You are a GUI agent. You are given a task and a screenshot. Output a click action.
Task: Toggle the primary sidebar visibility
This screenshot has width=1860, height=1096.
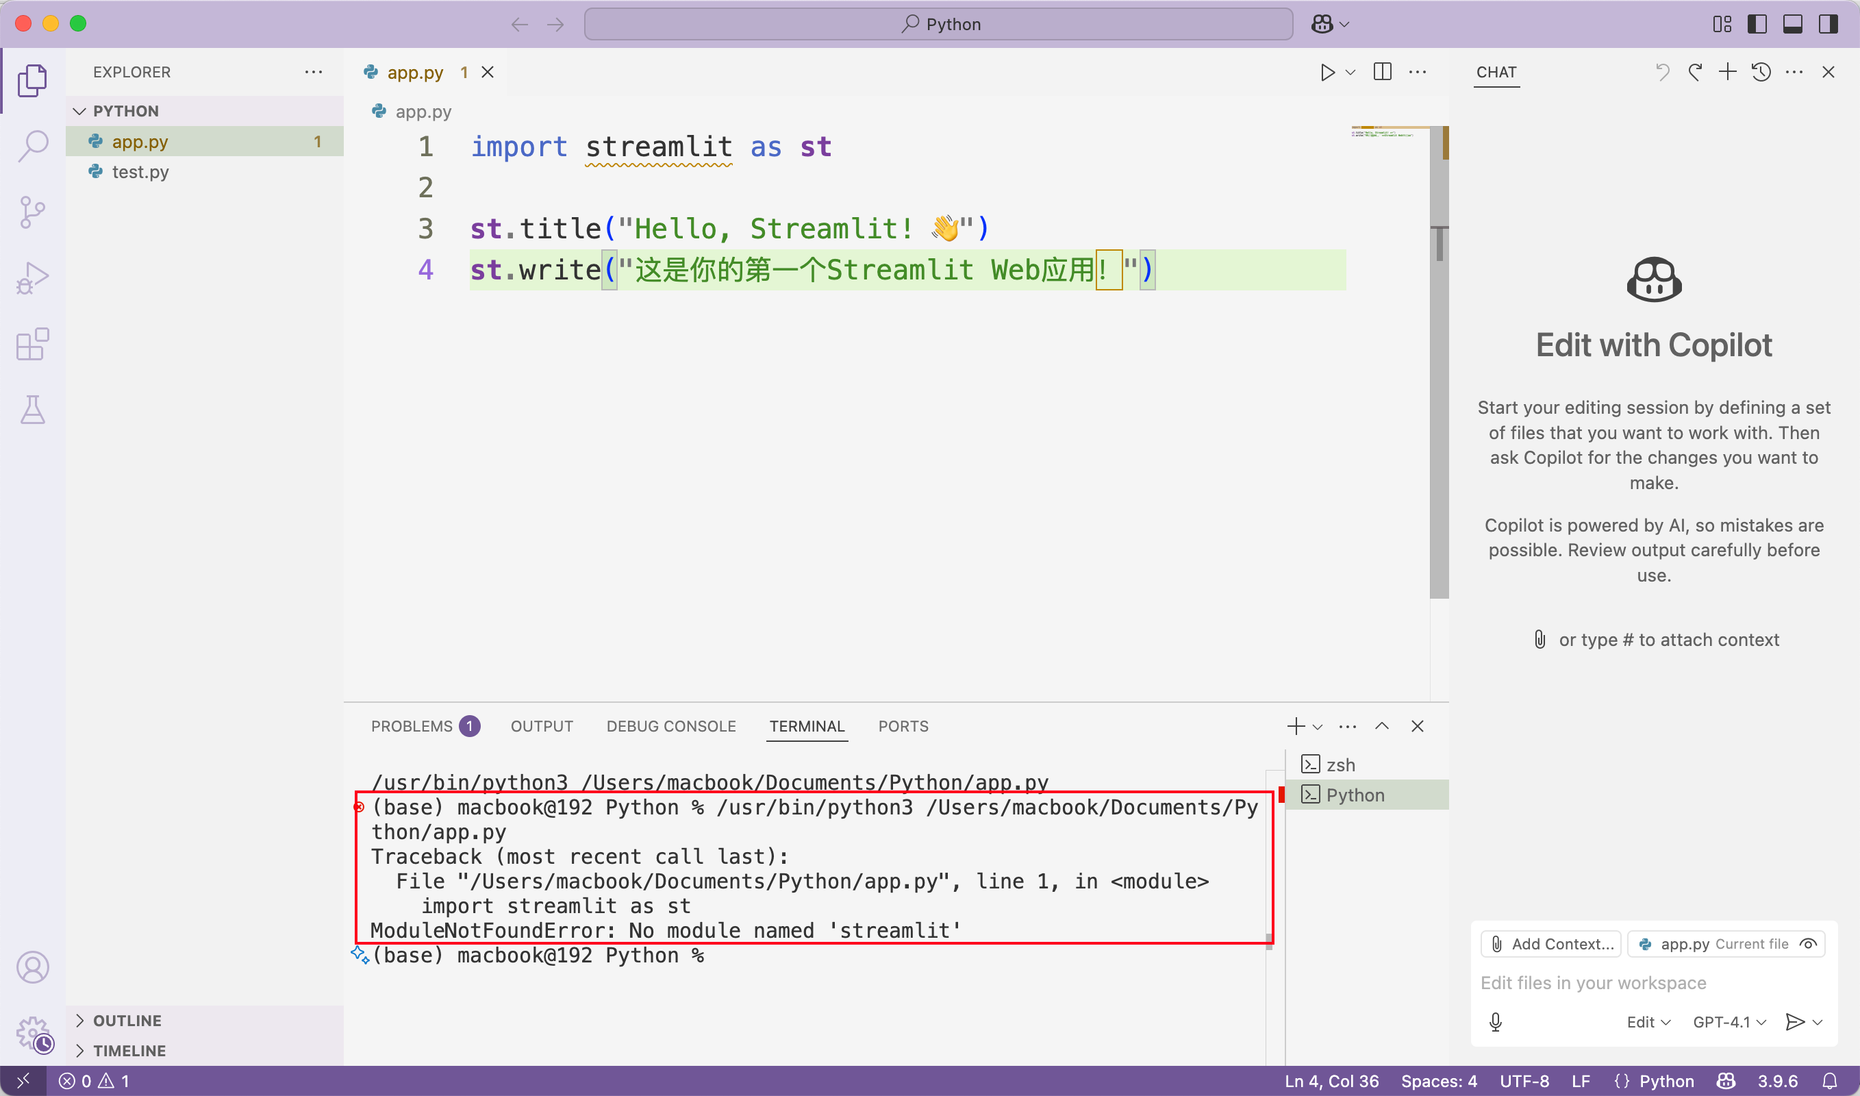coord(1758,24)
